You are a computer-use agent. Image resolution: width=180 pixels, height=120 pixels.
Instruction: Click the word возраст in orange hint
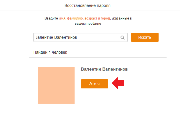pos(91,18)
